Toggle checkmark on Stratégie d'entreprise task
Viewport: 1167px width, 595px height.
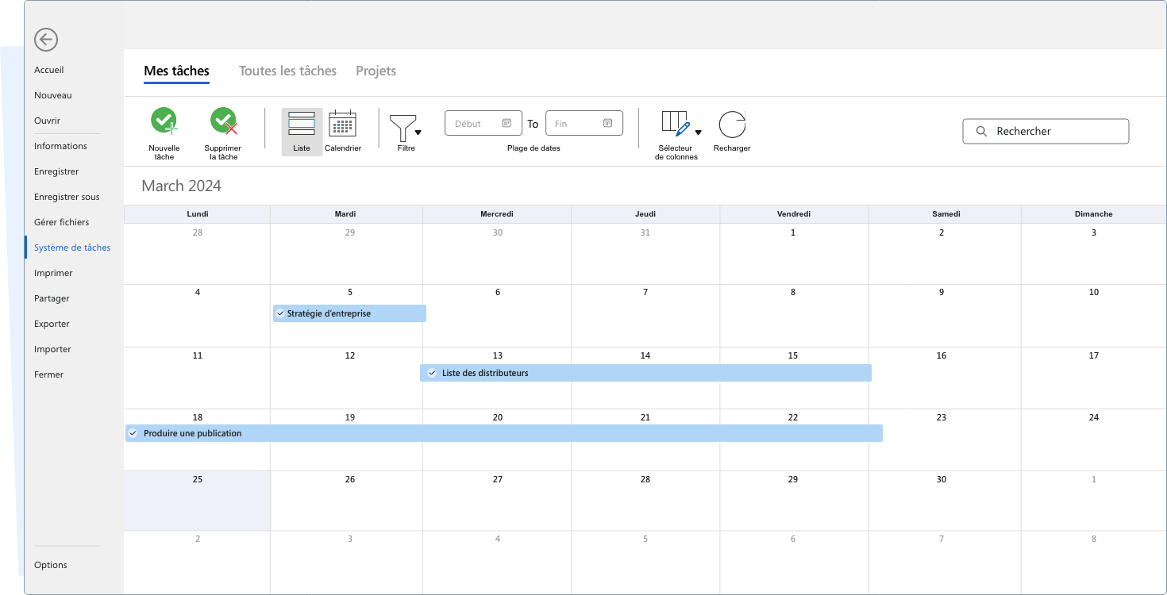[280, 313]
